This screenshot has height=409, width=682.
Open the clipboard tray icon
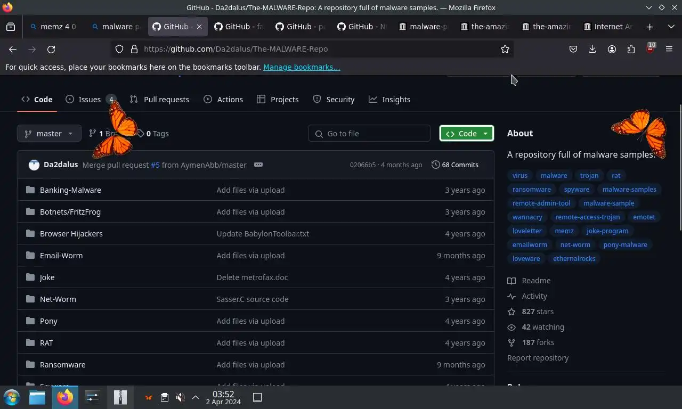pos(165,397)
